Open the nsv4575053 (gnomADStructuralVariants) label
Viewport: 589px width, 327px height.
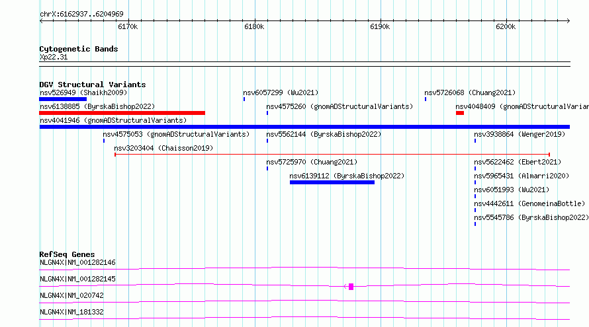click(x=176, y=134)
